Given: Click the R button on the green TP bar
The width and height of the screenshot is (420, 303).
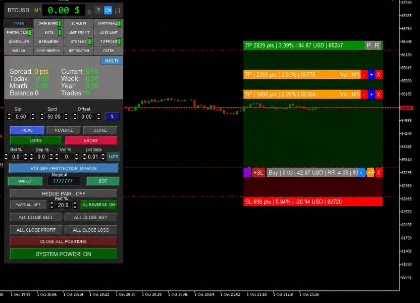Looking at the screenshot, I should click(x=377, y=45).
